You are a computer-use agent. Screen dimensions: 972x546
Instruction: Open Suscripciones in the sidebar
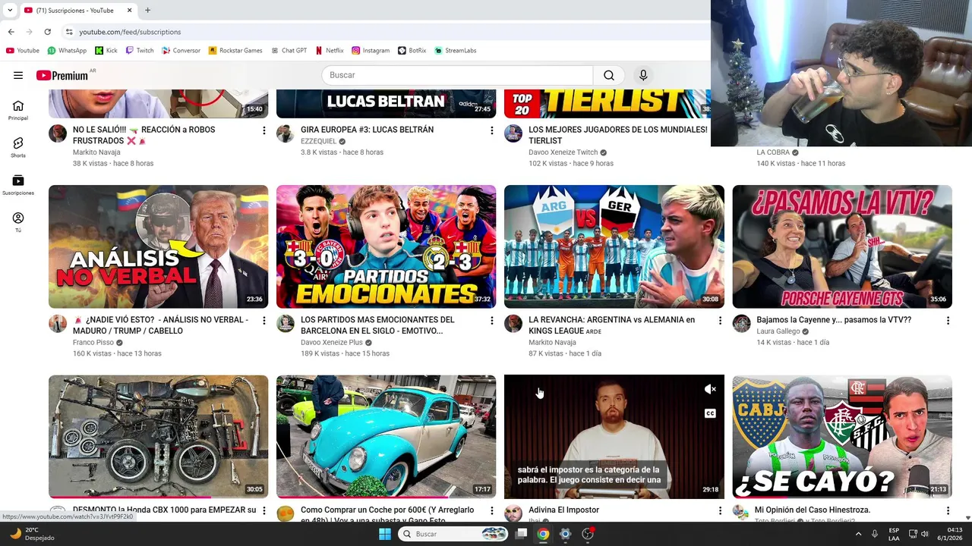tap(18, 184)
